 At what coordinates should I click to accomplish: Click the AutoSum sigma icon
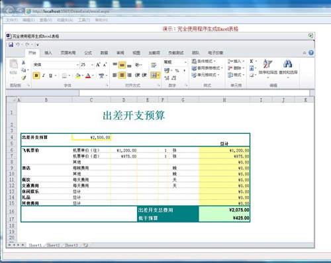pyautogui.click(x=252, y=61)
